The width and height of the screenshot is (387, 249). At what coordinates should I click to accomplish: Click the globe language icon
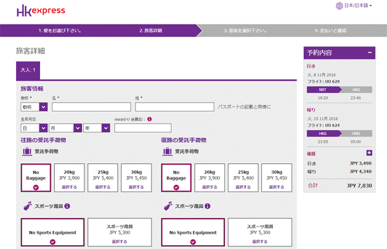(339, 6)
